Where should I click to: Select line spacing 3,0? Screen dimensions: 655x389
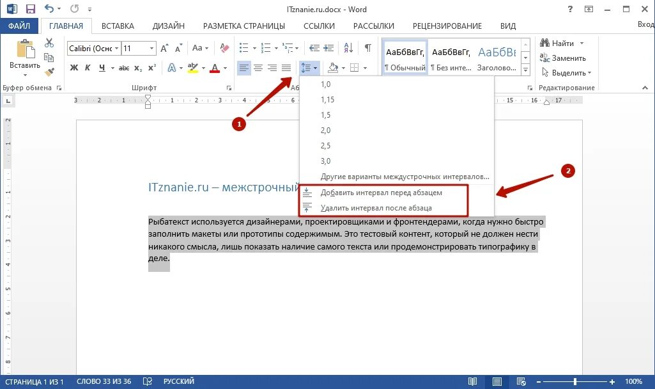pyautogui.click(x=397, y=161)
